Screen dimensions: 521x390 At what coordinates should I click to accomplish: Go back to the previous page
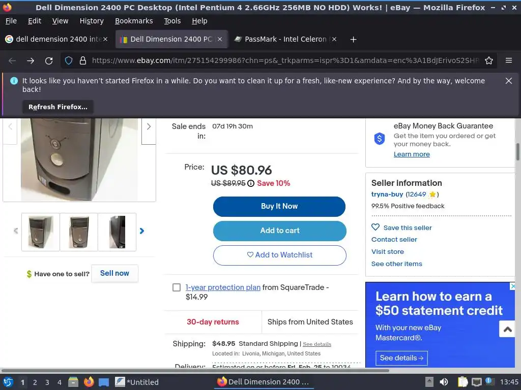(x=12, y=61)
